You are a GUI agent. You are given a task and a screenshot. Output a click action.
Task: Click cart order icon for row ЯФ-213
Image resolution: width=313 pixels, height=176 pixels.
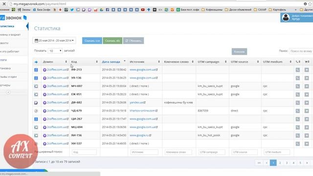(307, 69)
